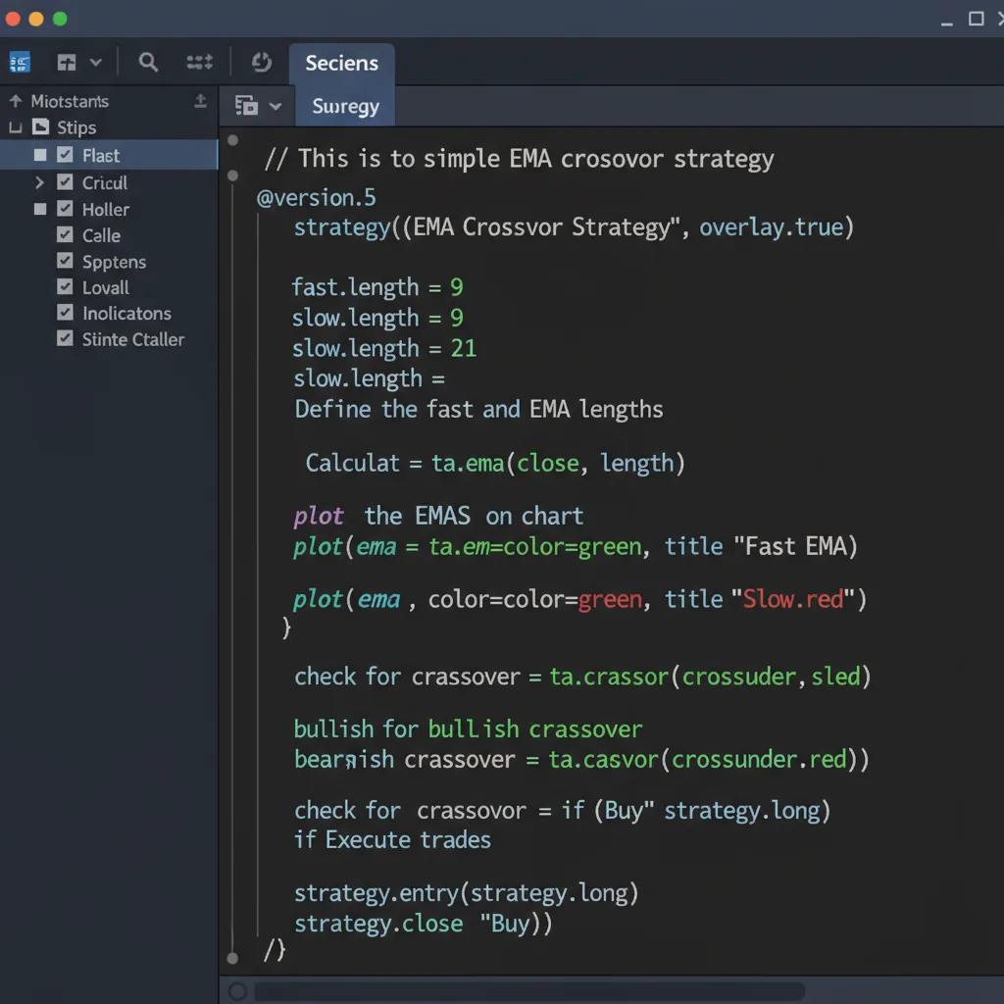Image resolution: width=1004 pixels, height=1004 pixels.
Task: Disable the Stinte Ctaller checkbox
Action: [x=65, y=339]
